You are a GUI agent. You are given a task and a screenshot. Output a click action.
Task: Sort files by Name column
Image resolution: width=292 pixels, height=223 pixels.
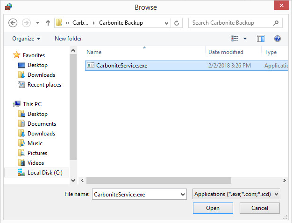(x=94, y=52)
